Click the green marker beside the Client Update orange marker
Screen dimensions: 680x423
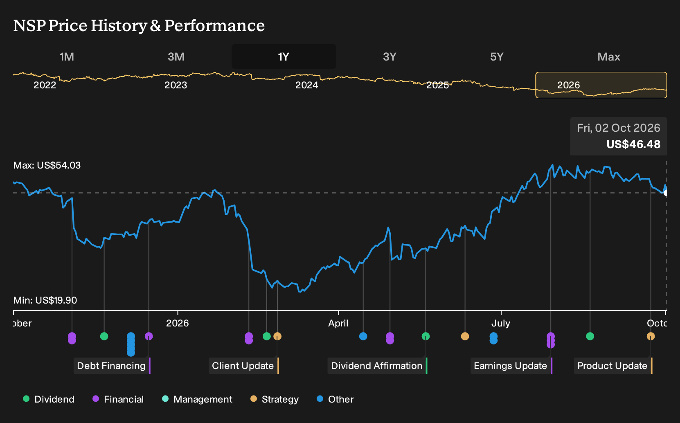(x=267, y=336)
